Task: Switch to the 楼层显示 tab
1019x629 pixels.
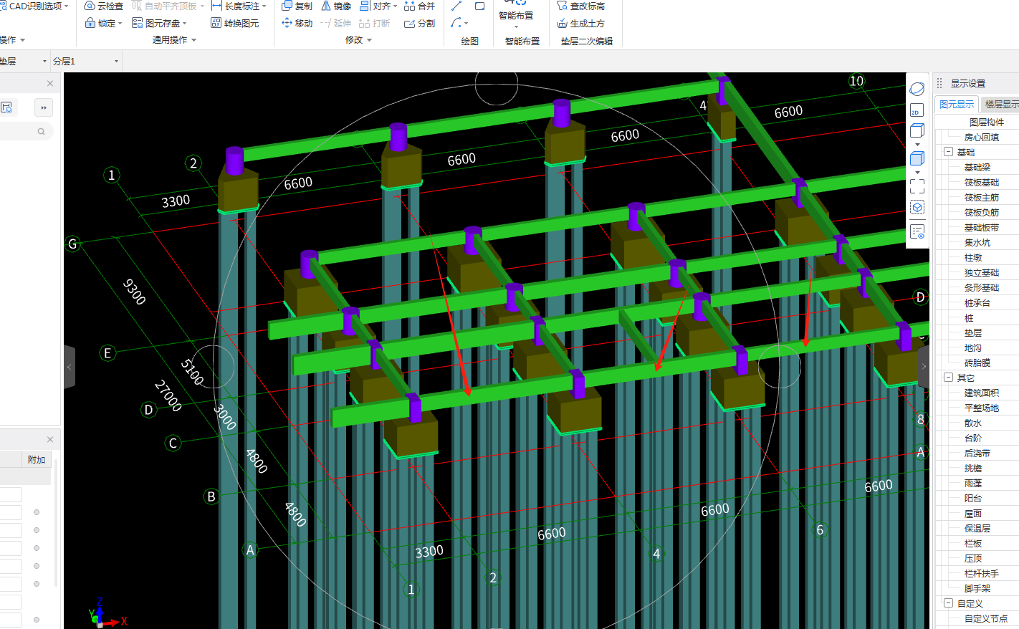Action: pos(1001,104)
